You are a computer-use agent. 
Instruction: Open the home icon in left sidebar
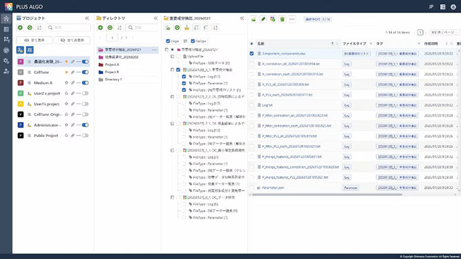tap(6, 19)
